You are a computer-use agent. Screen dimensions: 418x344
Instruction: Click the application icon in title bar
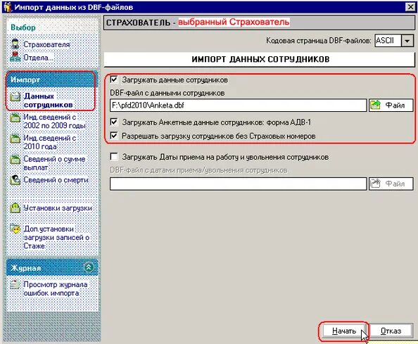(7, 6)
